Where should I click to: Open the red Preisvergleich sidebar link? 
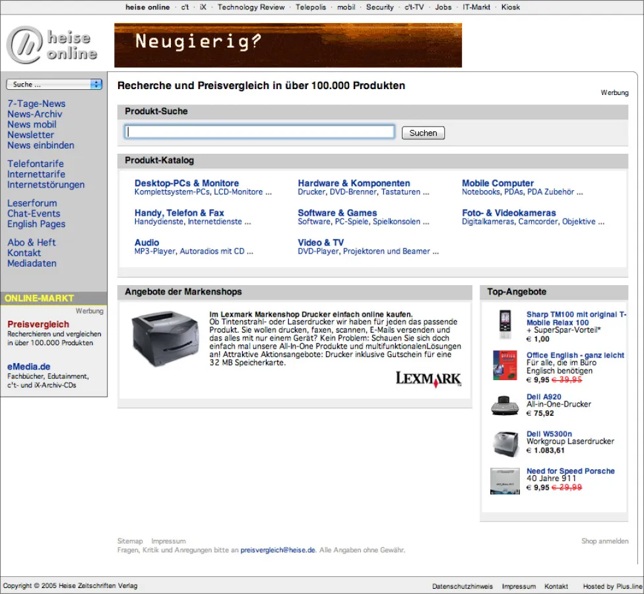tap(38, 324)
